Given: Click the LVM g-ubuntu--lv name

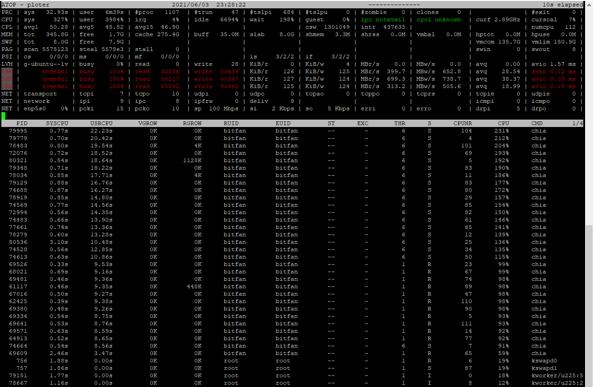Looking at the screenshot, I should coord(46,64).
